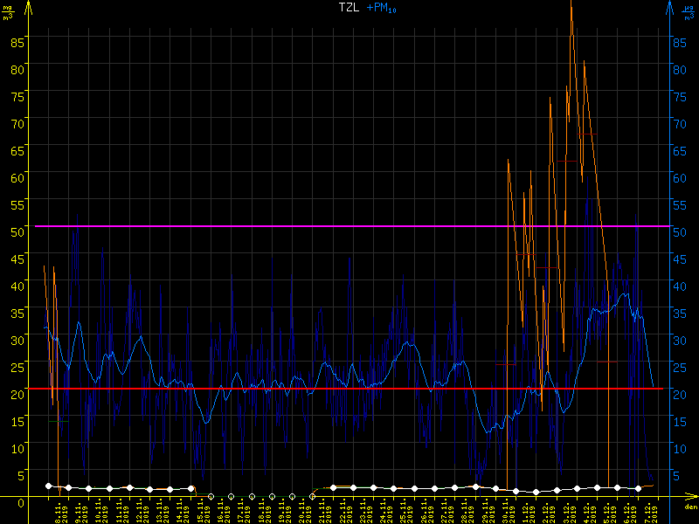Select the magenta limit line at 50
Screen dimensions: 699x524
(262, 226)
